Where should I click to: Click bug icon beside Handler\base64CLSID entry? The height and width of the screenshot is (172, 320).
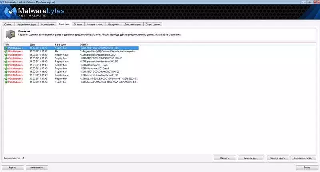coord(6,62)
